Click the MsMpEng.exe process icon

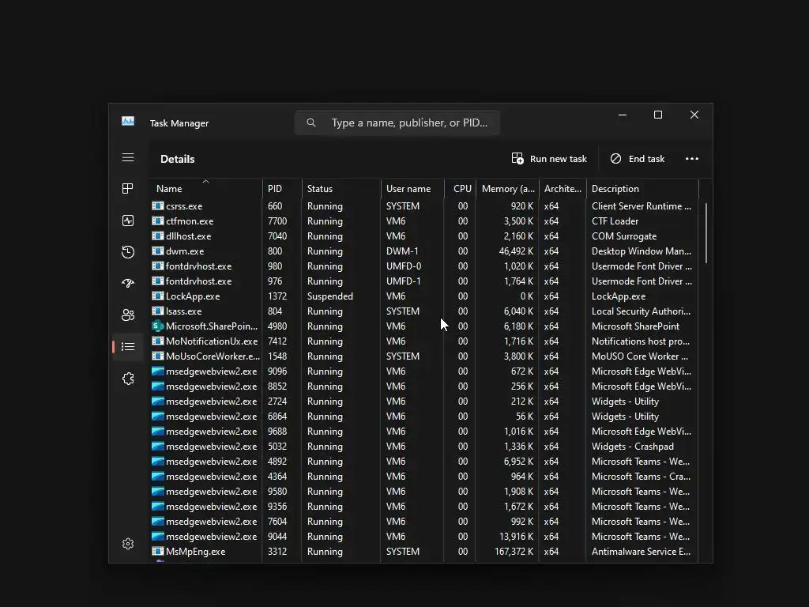(x=158, y=551)
